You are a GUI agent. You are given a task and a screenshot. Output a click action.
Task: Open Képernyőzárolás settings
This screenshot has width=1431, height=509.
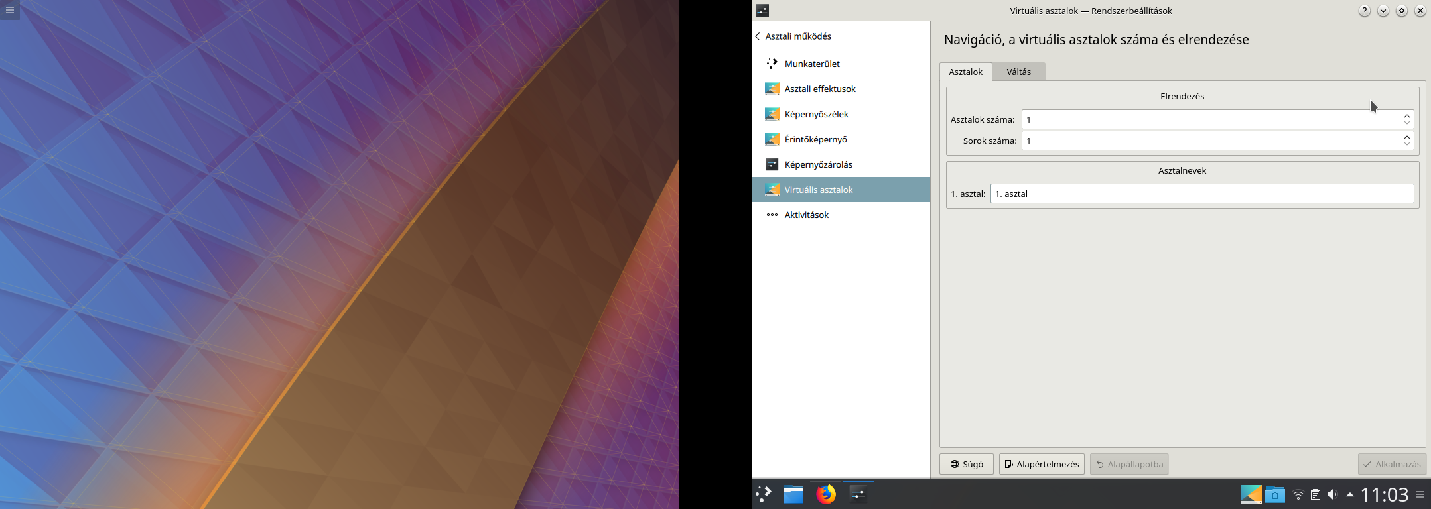(x=841, y=164)
